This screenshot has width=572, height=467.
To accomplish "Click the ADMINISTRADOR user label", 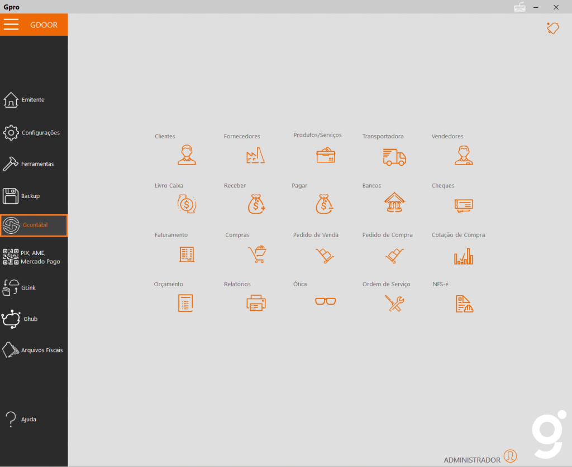I will 472,460.
